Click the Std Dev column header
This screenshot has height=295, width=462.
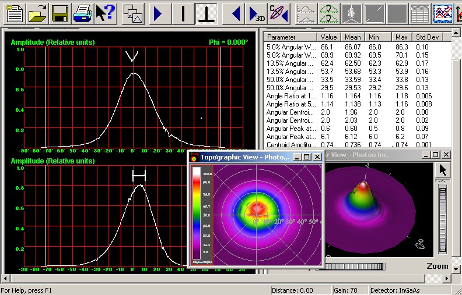[x=428, y=37]
